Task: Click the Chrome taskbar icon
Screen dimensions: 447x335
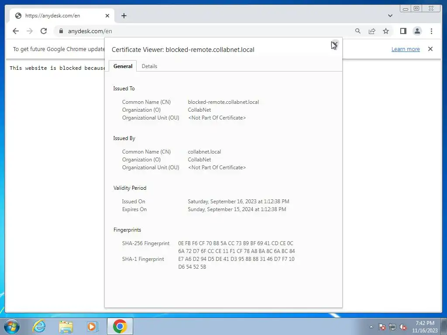Action: [120, 326]
